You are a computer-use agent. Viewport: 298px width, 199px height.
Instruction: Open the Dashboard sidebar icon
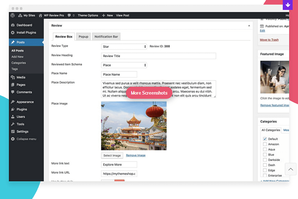12,25
